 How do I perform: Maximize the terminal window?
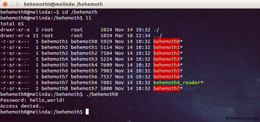tap(17, 4)
